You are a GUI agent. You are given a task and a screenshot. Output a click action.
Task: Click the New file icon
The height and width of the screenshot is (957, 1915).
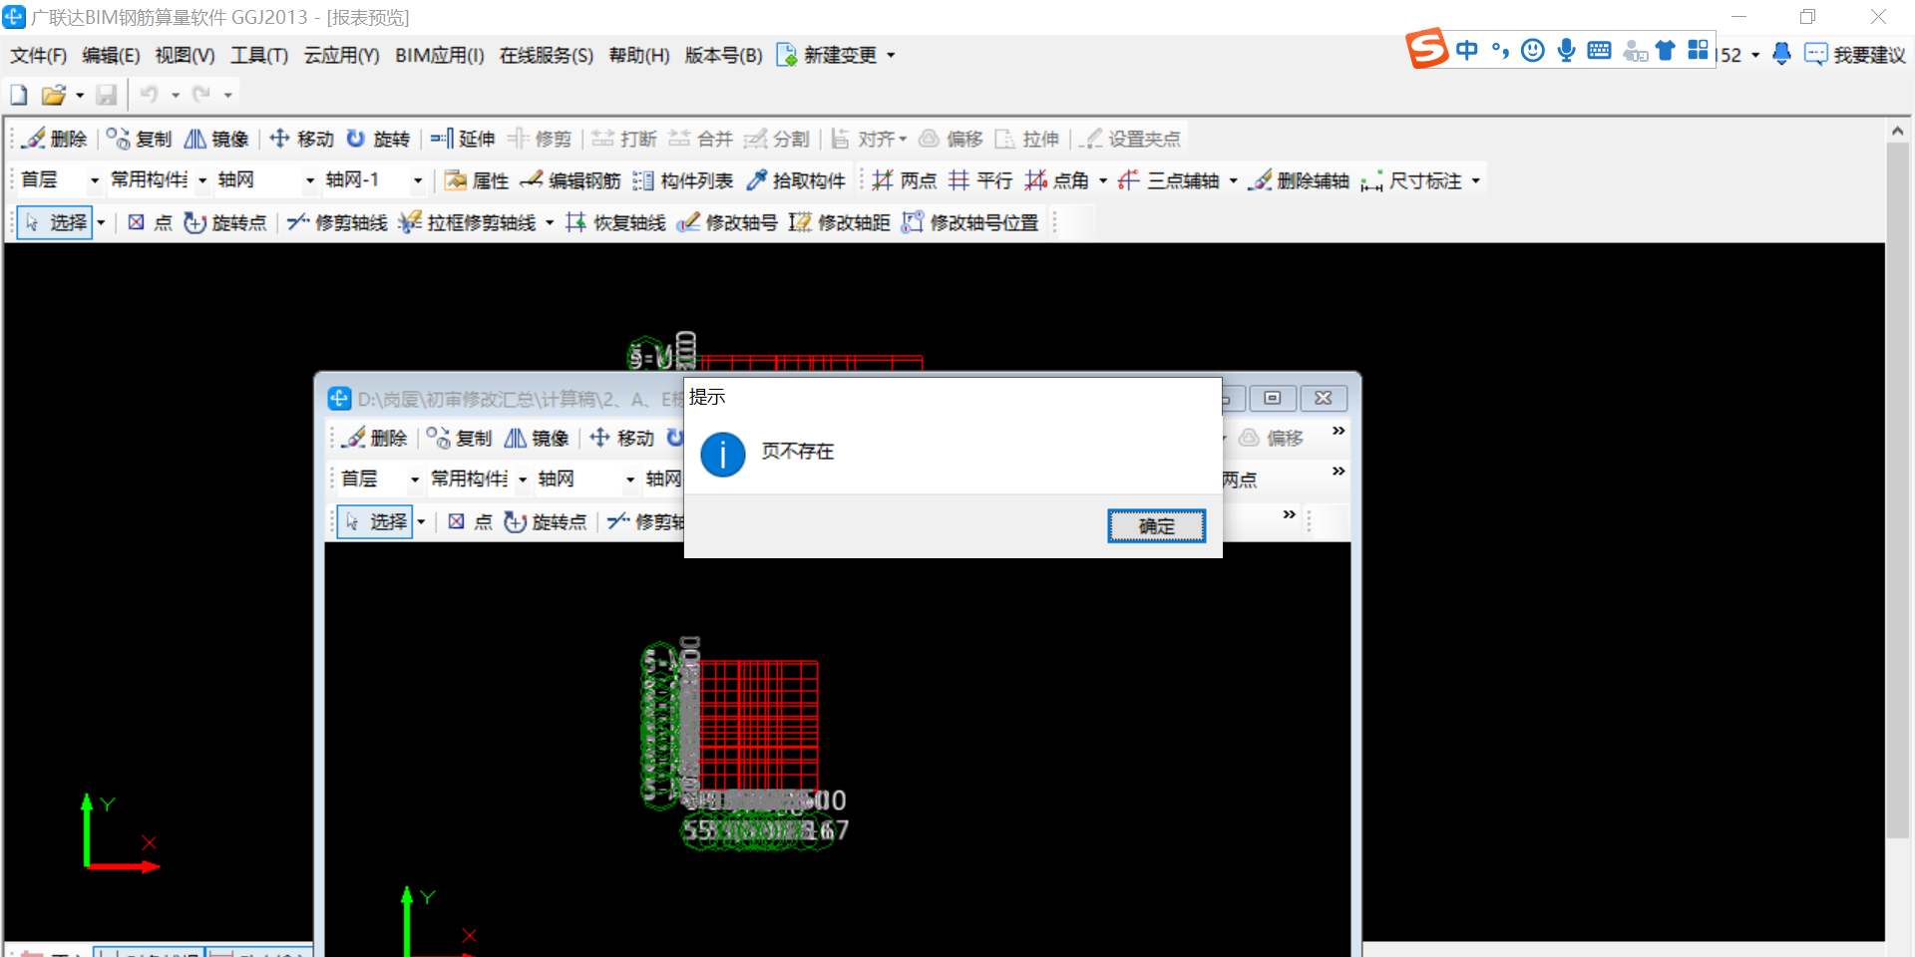(19, 95)
